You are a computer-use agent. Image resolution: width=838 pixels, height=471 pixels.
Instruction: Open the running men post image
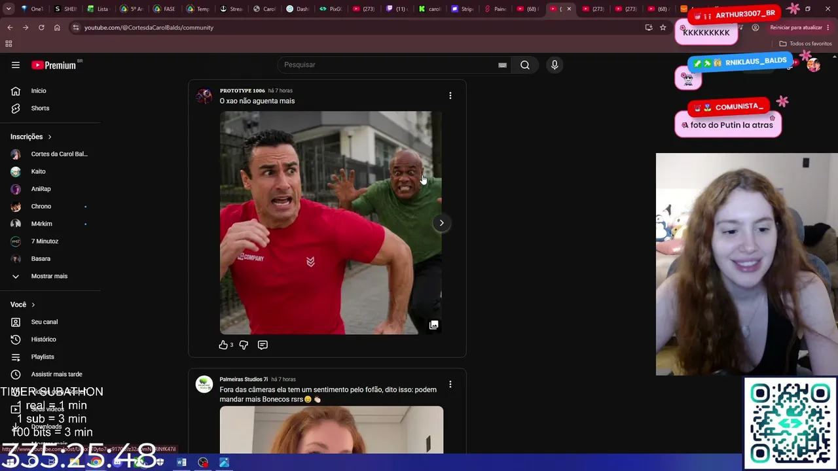tap(331, 223)
